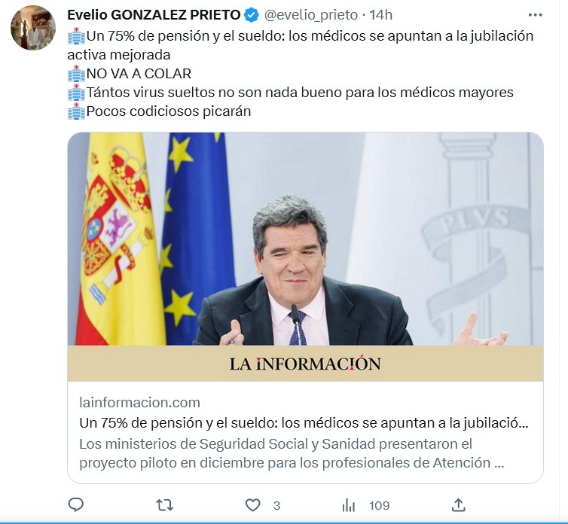Viewport: 568px width, 524px height.
Task: Open the article headline about 75% de pensión
Action: (304, 422)
